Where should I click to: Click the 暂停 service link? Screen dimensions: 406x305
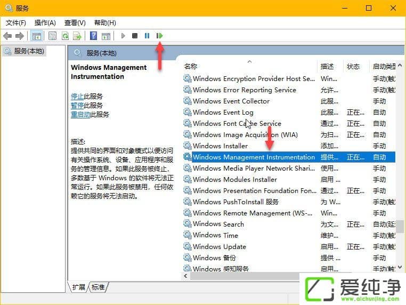point(77,106)
